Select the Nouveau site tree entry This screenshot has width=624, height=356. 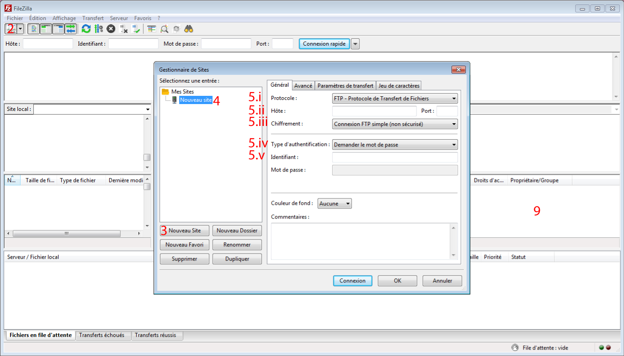tap(196, 100)
